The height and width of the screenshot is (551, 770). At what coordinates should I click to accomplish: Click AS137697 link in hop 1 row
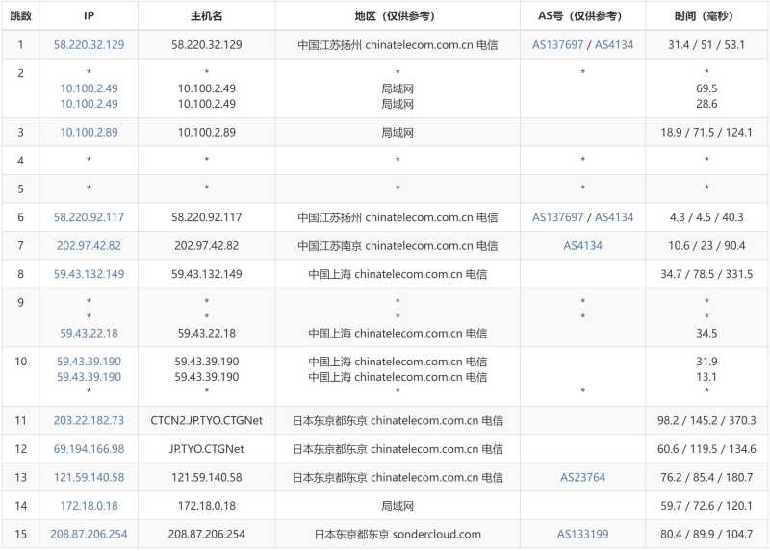tap(559, 44)
